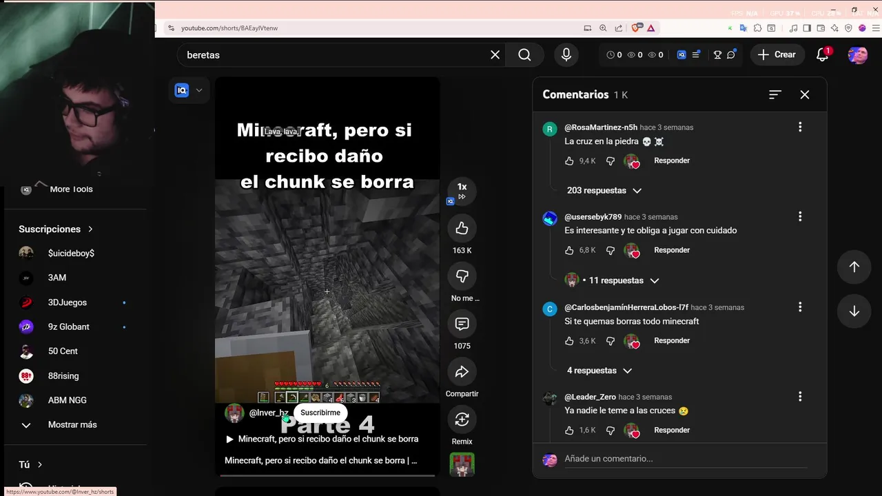882x496 pixels.
Task: Like Leader_Zero's comment
Action: (x=569, y=430)
